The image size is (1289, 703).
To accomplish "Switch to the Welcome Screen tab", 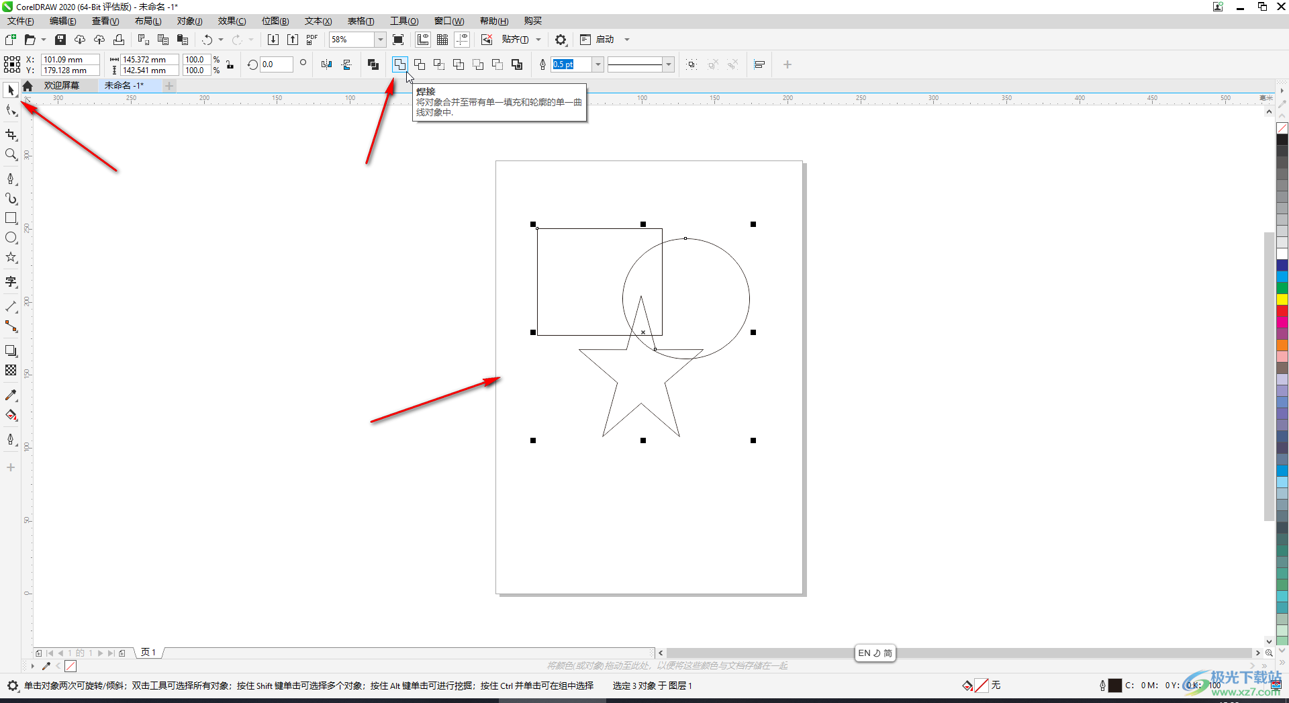I will click(62, 85).
